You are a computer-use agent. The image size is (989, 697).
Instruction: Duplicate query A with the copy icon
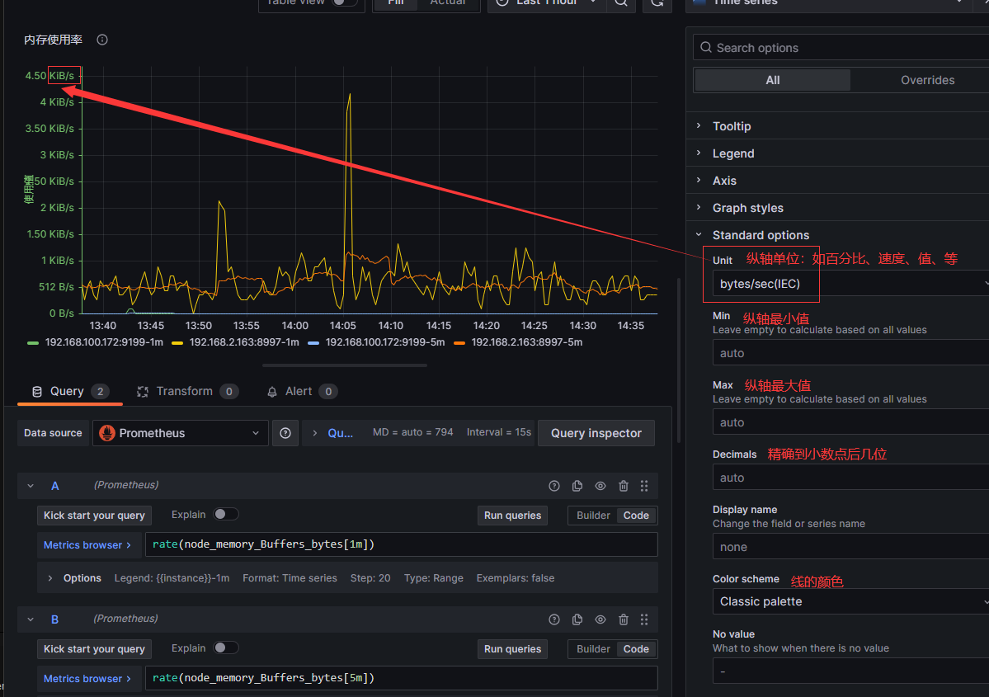(x=577, y=486)
